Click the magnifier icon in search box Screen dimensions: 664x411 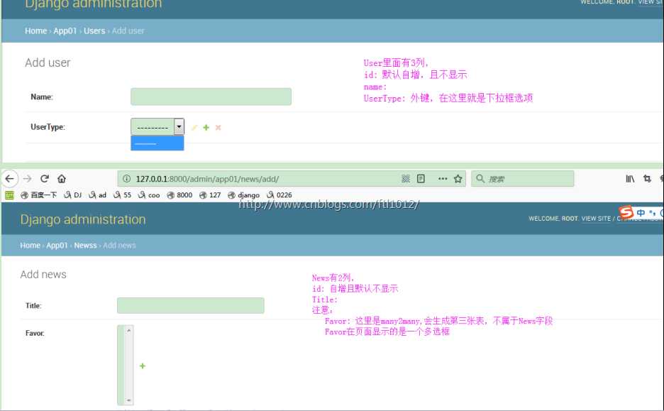pos(480,178)
